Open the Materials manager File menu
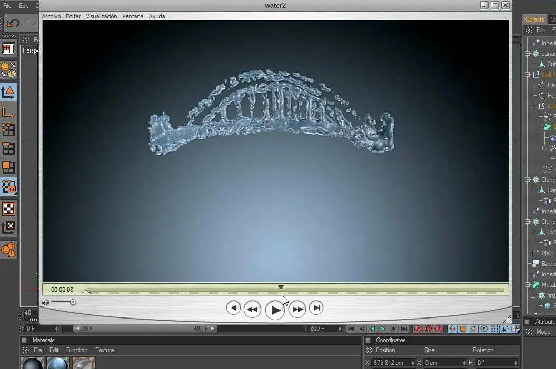 point(37,350)
